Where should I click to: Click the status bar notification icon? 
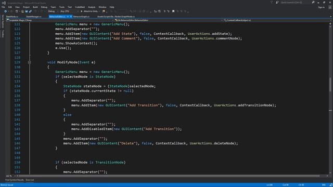pos(331,185)
